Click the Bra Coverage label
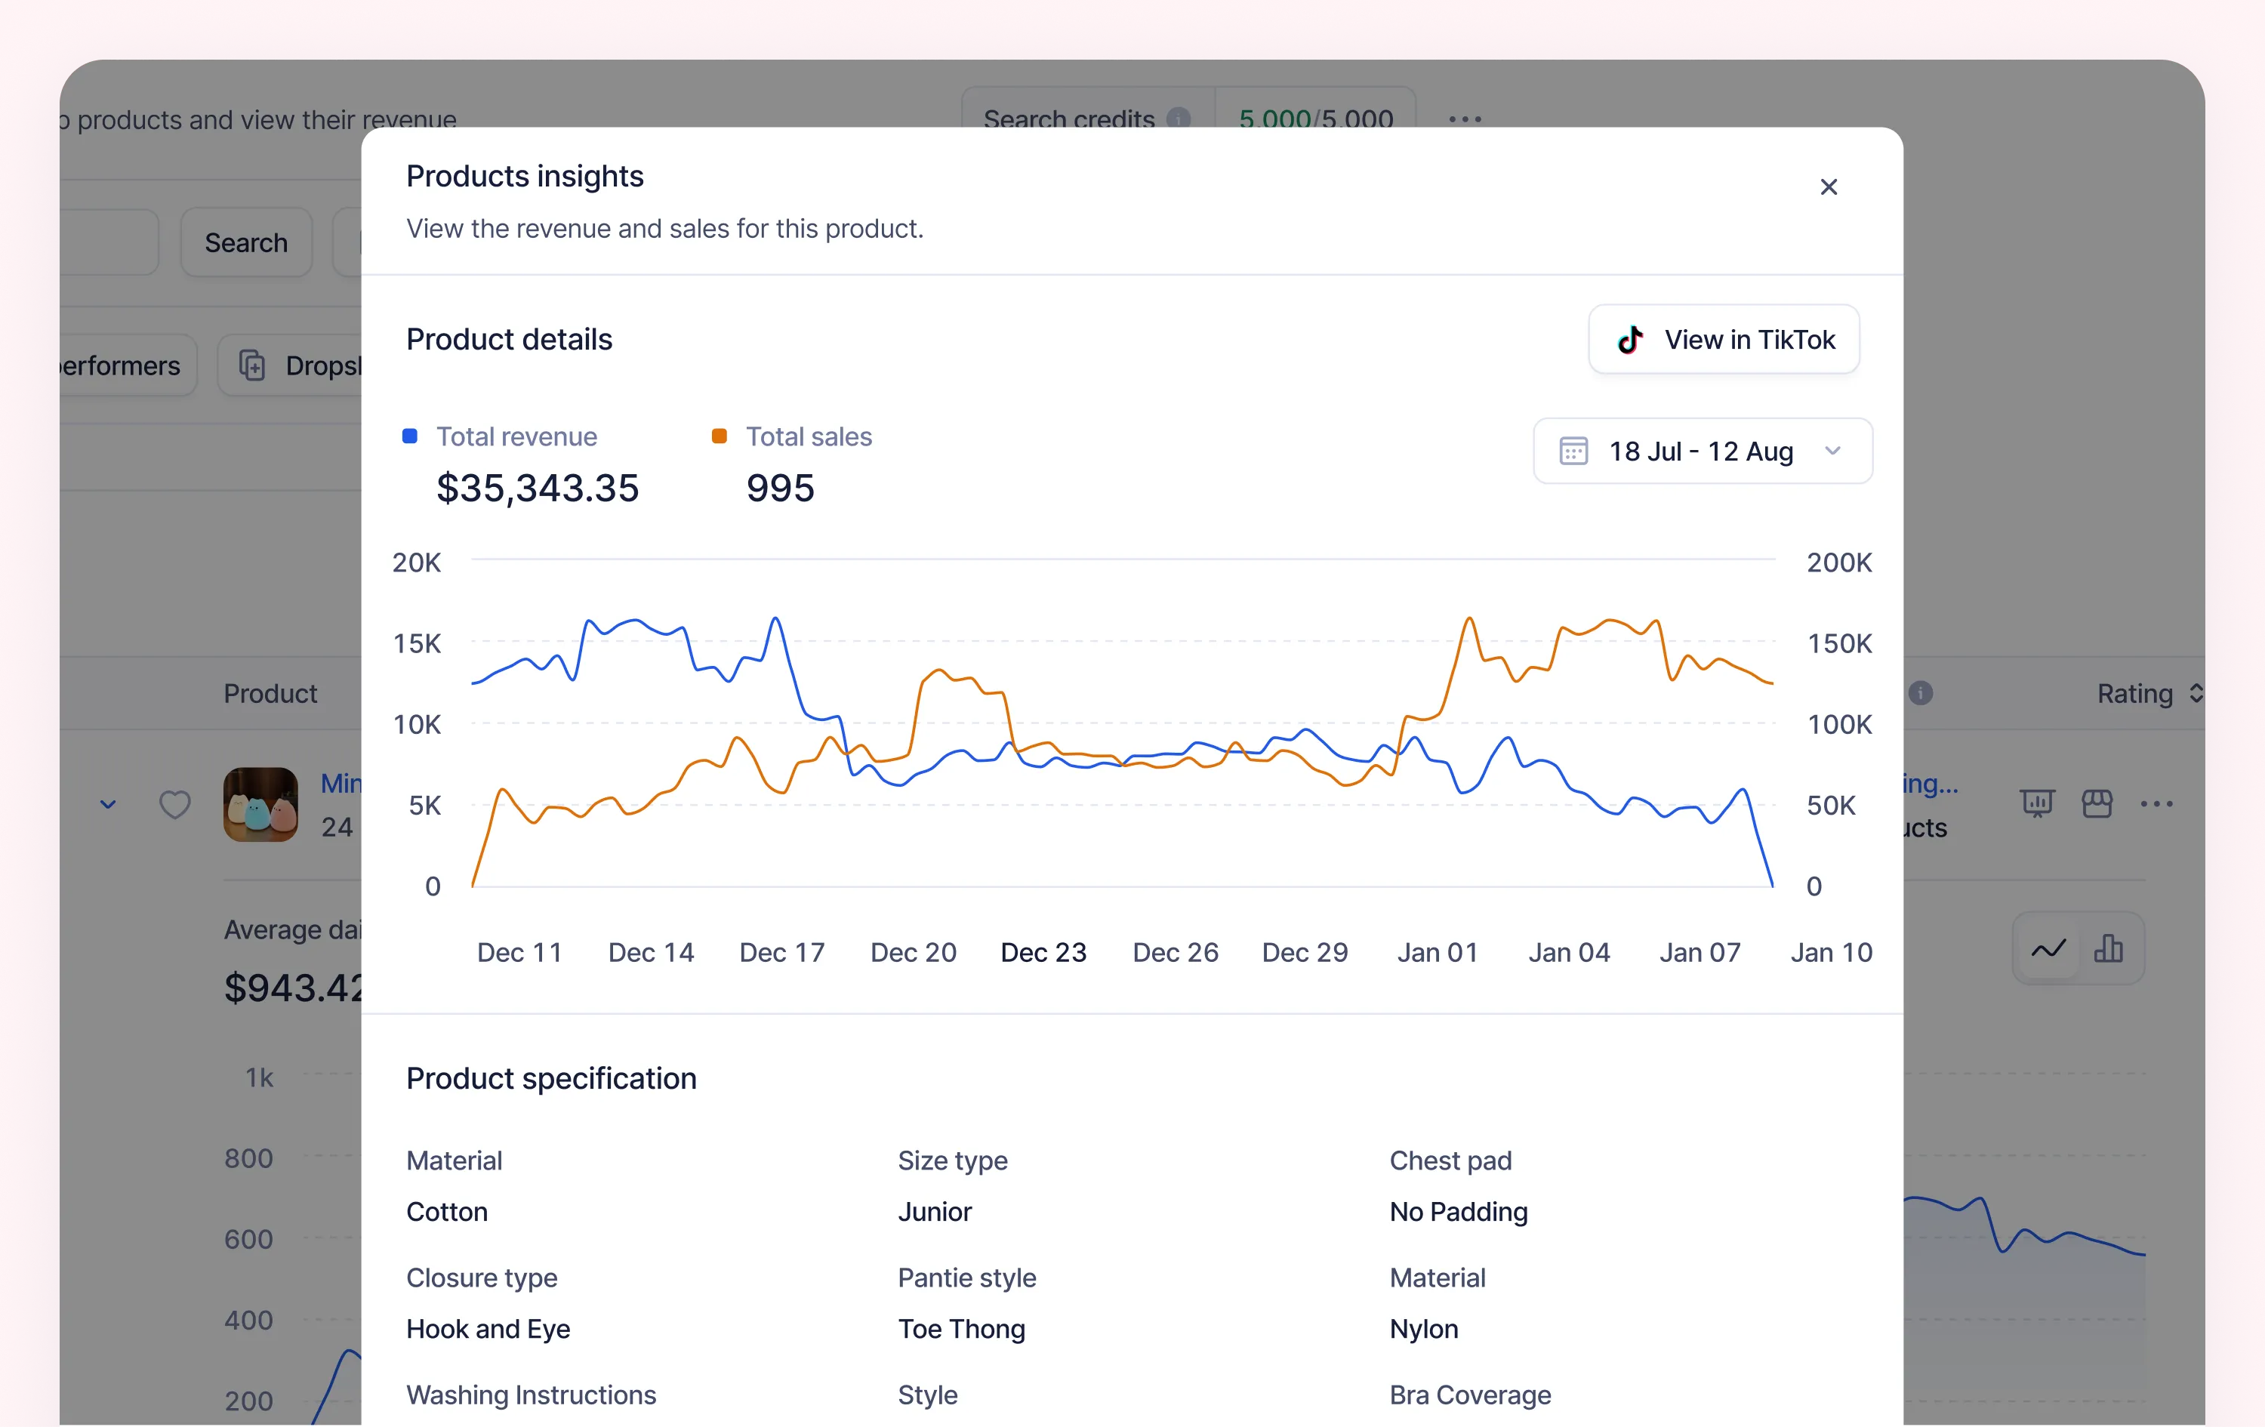Screen dimensions: 2265x1427 coord(1470,1396)
